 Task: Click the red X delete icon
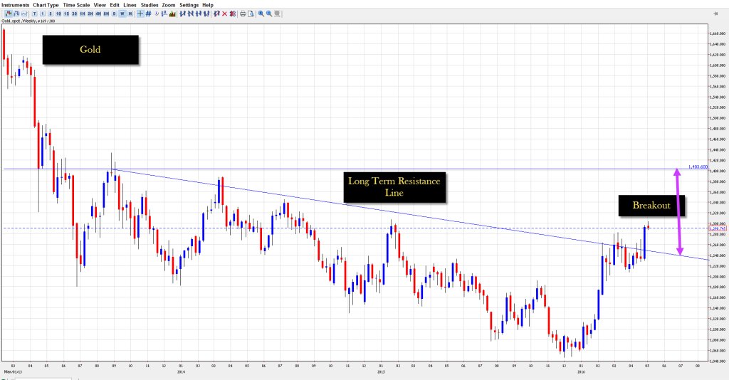[x=224, y=14]
